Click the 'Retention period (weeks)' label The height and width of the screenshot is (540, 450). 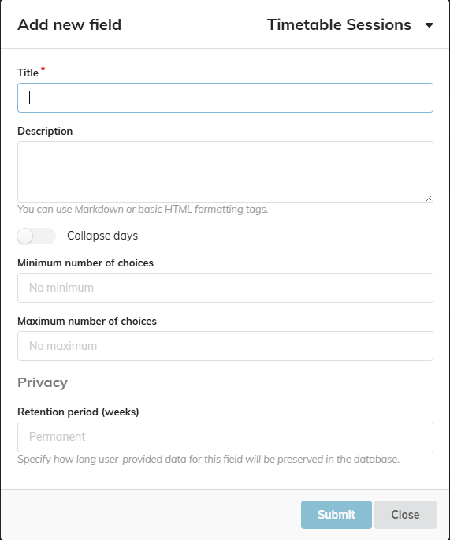click(x=78, y=412)
